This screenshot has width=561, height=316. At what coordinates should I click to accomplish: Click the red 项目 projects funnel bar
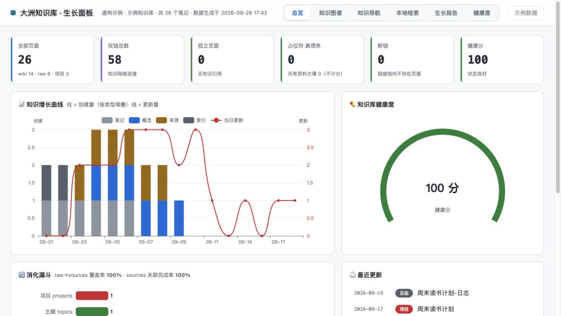coord(92,296)
